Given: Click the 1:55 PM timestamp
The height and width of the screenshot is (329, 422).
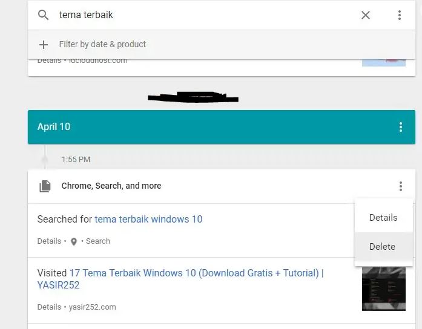Looking at the screenshot, I should 76,160.
